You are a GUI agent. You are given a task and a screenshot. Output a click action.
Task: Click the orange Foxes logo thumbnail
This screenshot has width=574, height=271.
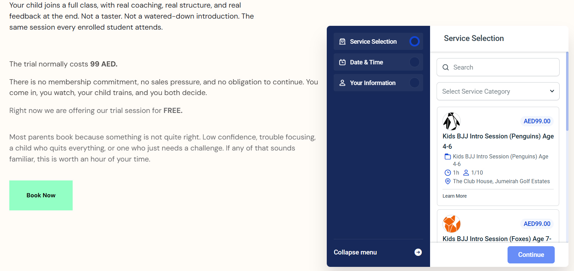click(x=451, y=224)
